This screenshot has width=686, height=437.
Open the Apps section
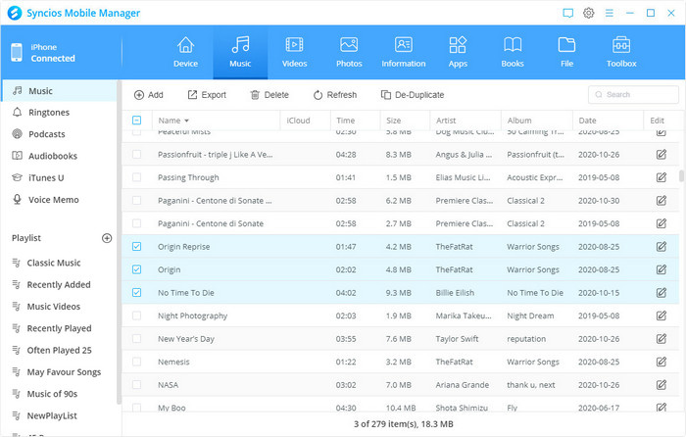(458, 52)
